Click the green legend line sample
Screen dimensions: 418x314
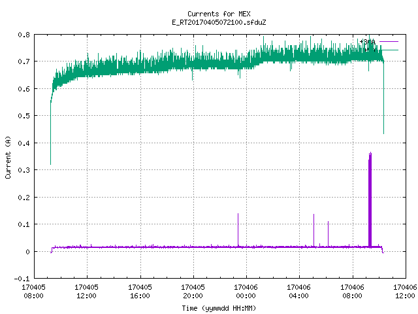tap(389, 50)
